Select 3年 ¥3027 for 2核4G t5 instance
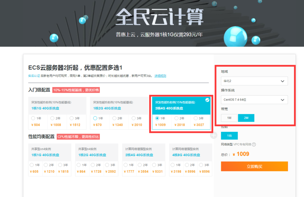The image size is (304, 197). click(196, 118)
